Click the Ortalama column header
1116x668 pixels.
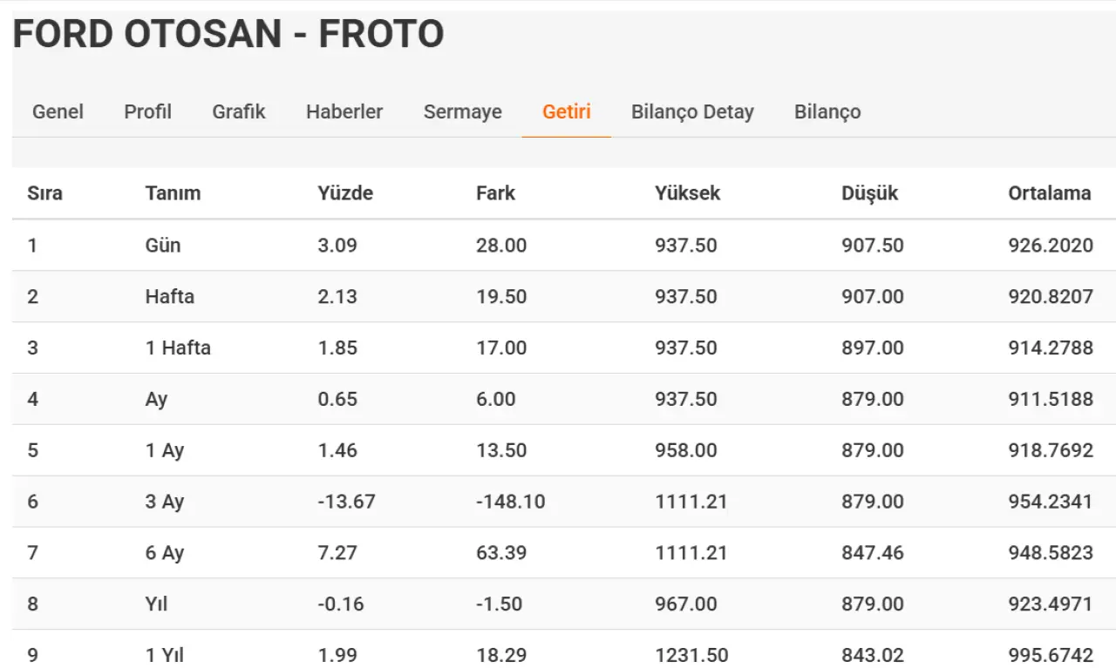tap(1050, 193)
